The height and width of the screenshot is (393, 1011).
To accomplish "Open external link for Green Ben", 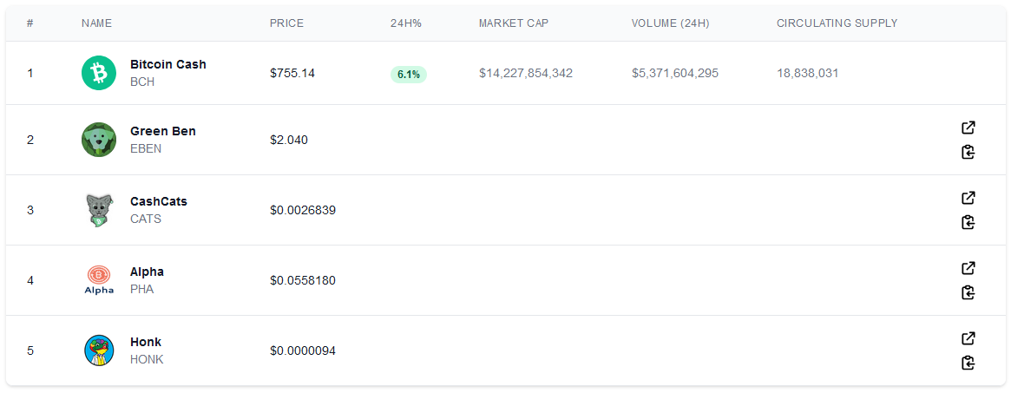I will (x=968, y=128).
